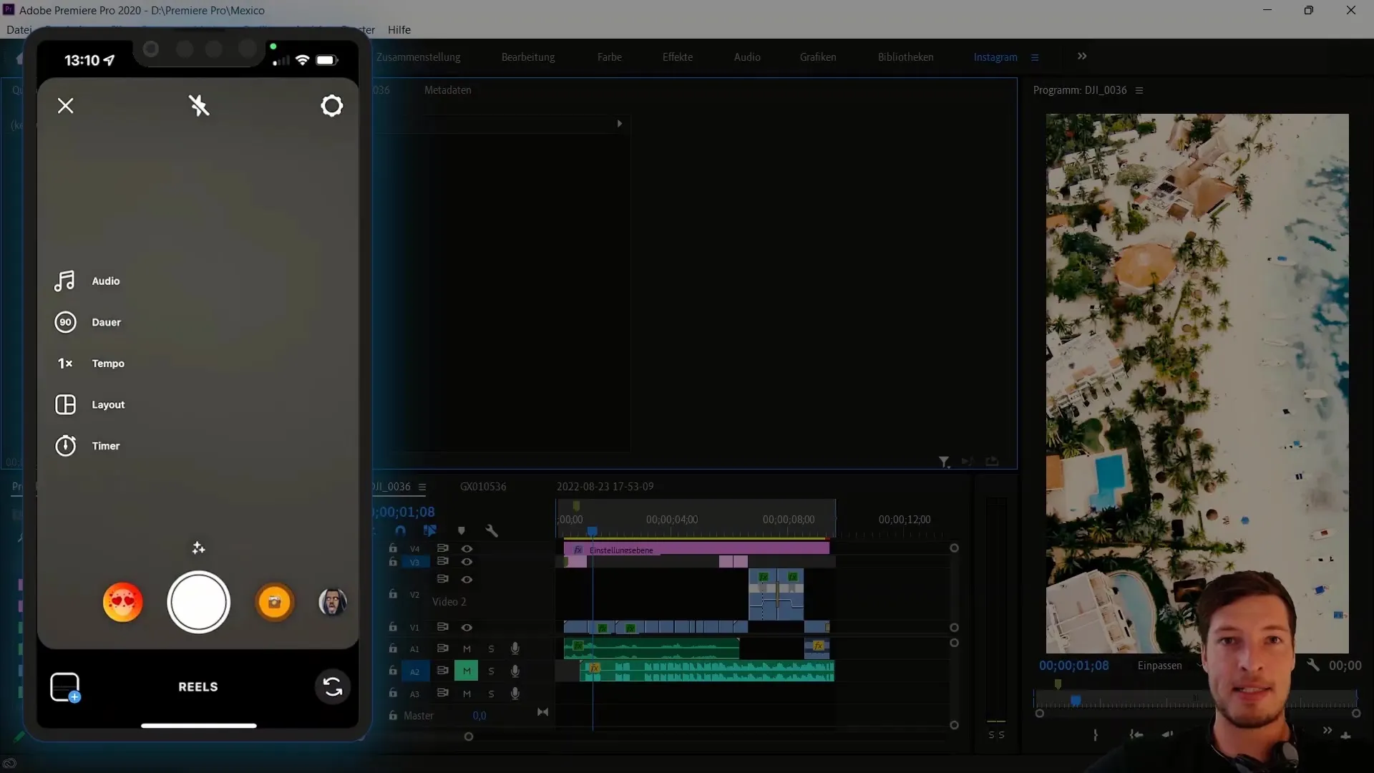Image resolution: width=1374 pixels, height=773 pixels.
Task: Target the V3 track header
Action: [414, 563]
